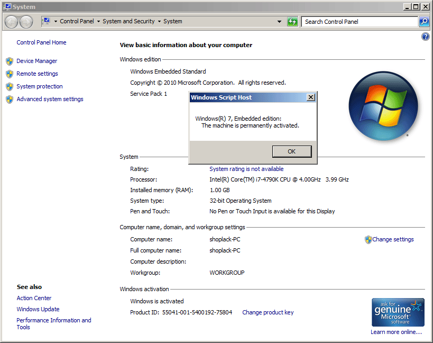Viewport: 433px width, 343px height.
Task: Click the Search Control Panel field
Action: tap(360, 22)
